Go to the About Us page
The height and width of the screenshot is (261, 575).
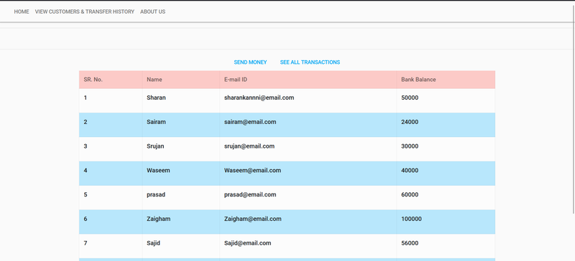(x=152, y=11)
